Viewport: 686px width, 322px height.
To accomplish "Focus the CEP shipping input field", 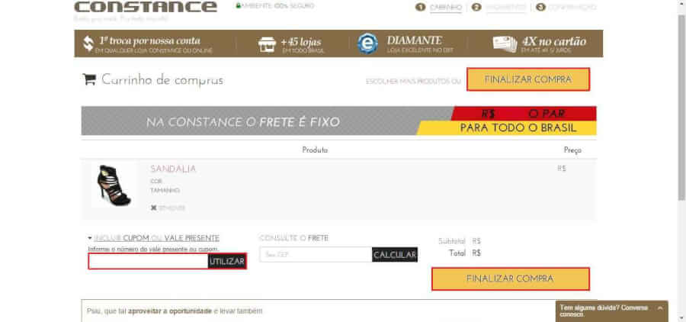I will 315,255.
